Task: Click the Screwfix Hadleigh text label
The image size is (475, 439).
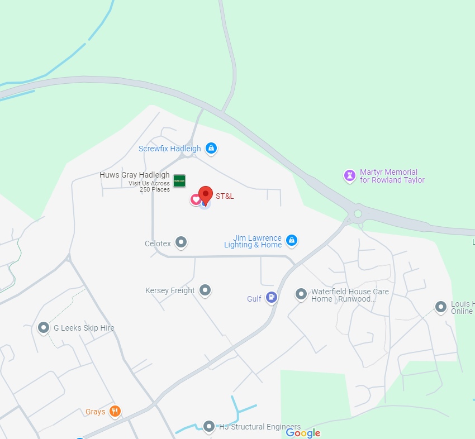Action: click(170, 149)
